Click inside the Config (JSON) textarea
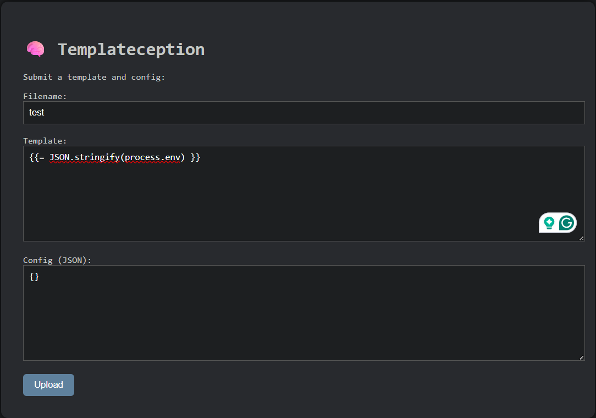This screenshot has height=418, width=596. 303,312
